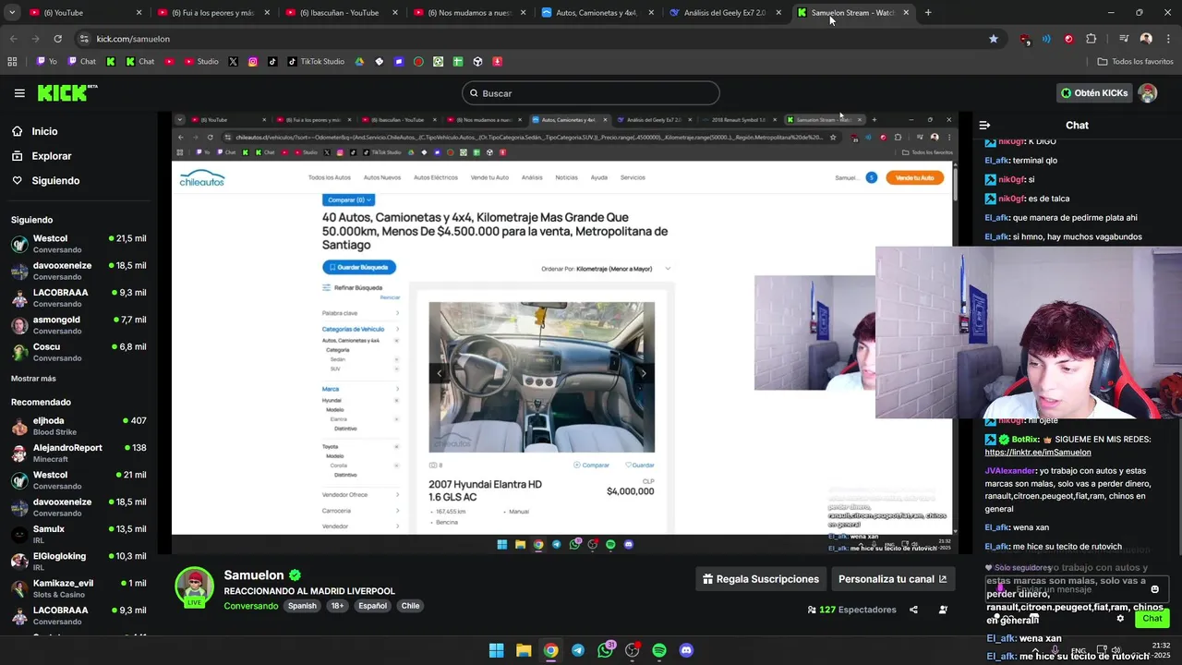This screenshot has width=1182, height=665.
Task: Focus the Buscar search field
Action: tap(591, 93)
